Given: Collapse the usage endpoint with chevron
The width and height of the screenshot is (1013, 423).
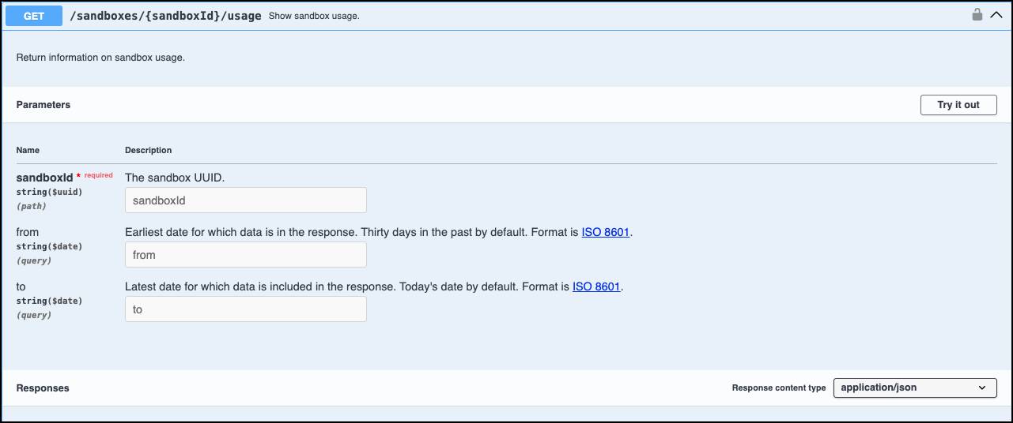Looking at the screenshot, I should tap(996, 15).
